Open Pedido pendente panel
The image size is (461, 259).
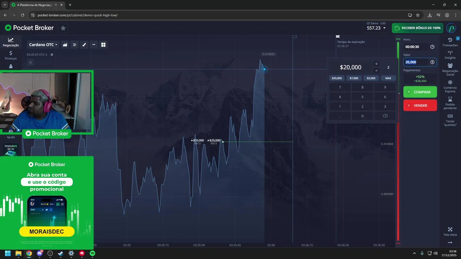click(450, 103)
